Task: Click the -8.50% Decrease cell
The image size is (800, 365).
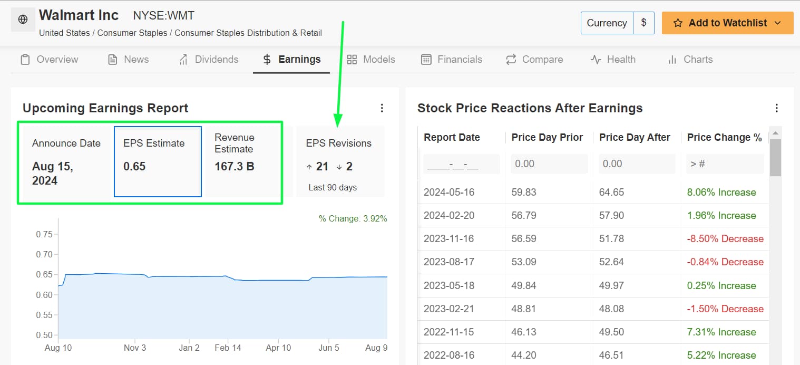Action: (x=725, y=239)
